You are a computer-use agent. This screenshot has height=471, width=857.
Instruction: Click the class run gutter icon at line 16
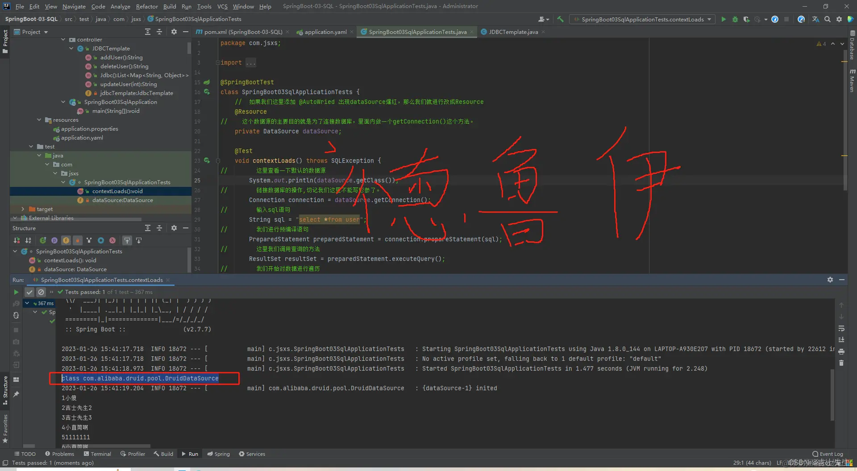(207, 91)
